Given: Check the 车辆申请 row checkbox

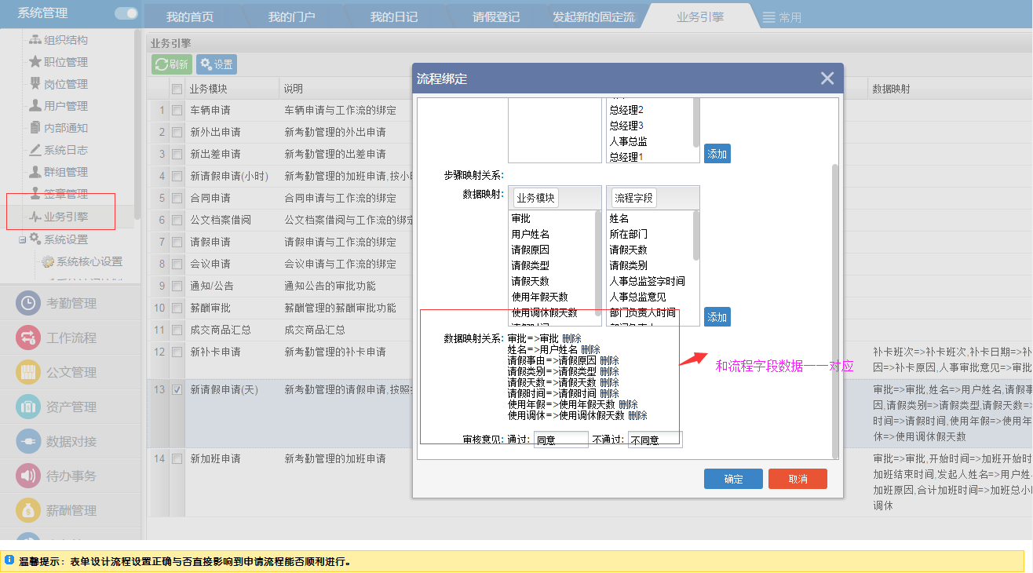Looking at the screenshot, I should [177, 111].
